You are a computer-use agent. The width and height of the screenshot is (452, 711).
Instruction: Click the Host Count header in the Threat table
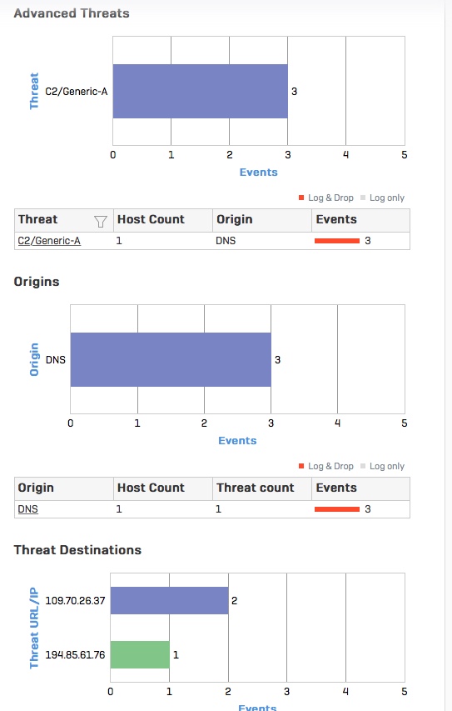tap(151, 219)
